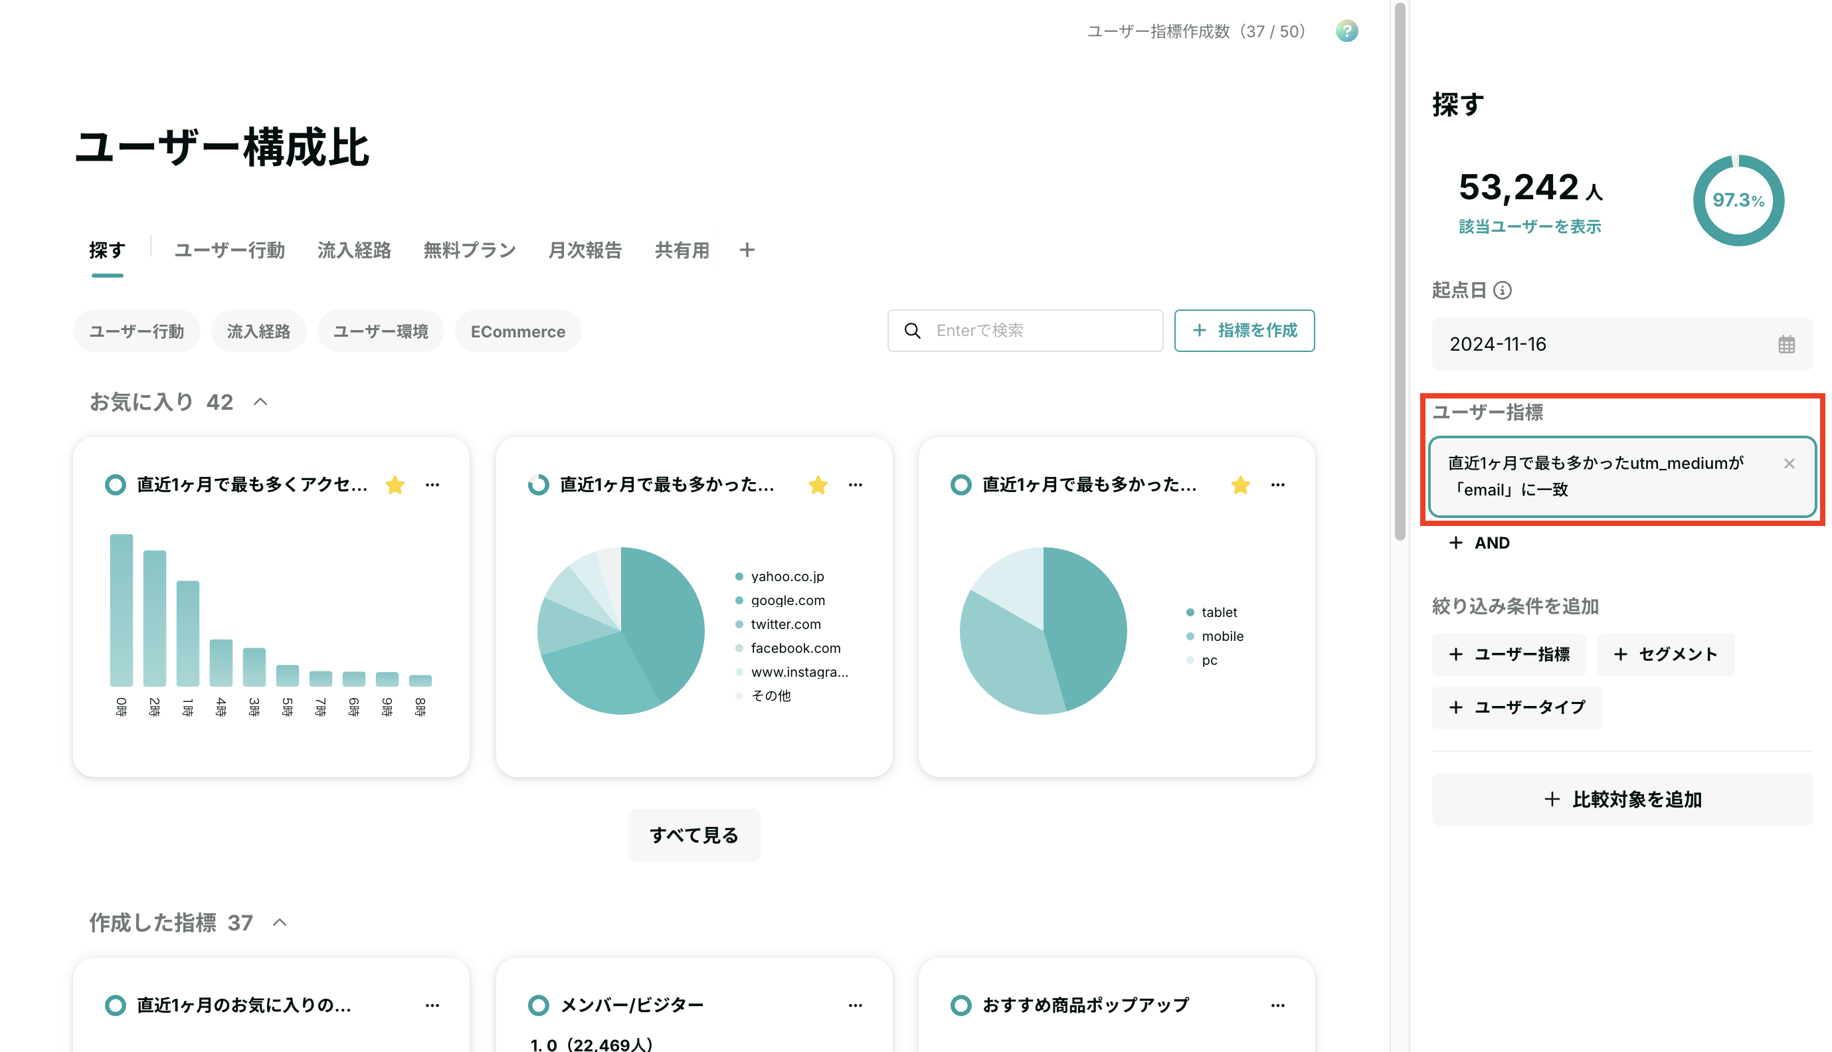Open the calendar icon in date field
Viewport: 1832px width, 1052px height.
(x=1786, y=345)
